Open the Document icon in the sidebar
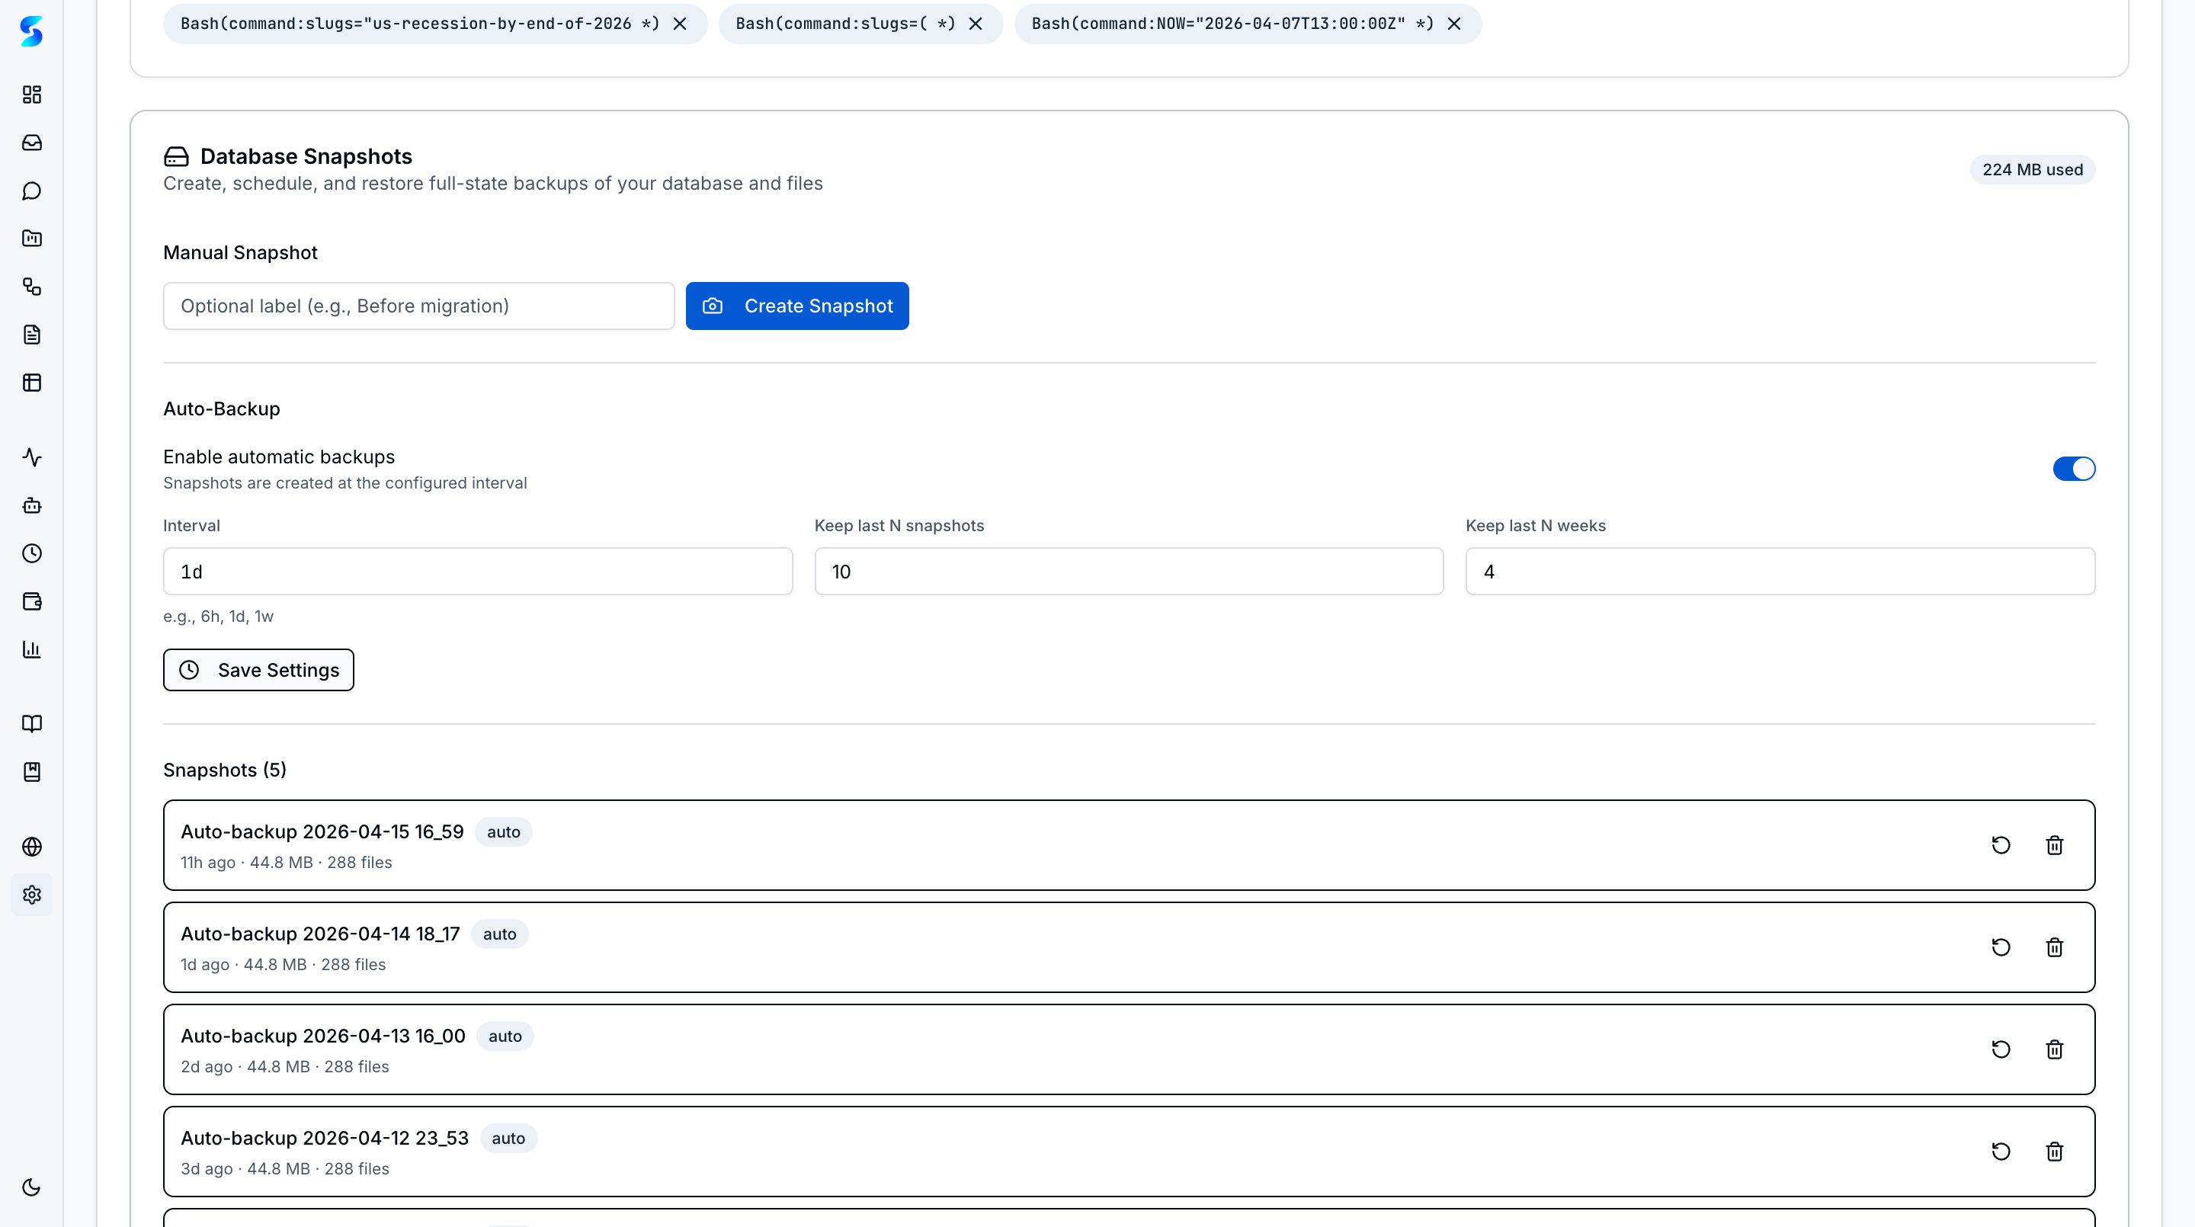The image size is (2195, 1227). pyautogui.click(x=31, y=334)
